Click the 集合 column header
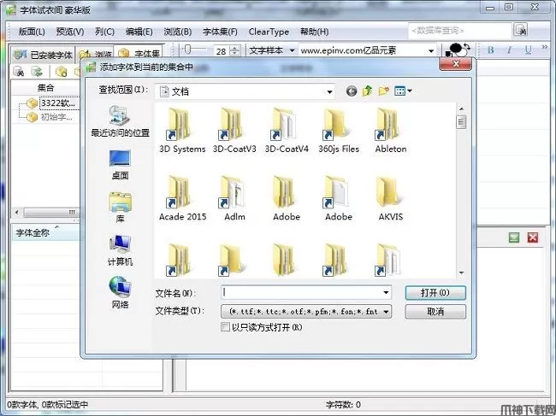The width and height of the screenshot is (556, 416). 45,87
